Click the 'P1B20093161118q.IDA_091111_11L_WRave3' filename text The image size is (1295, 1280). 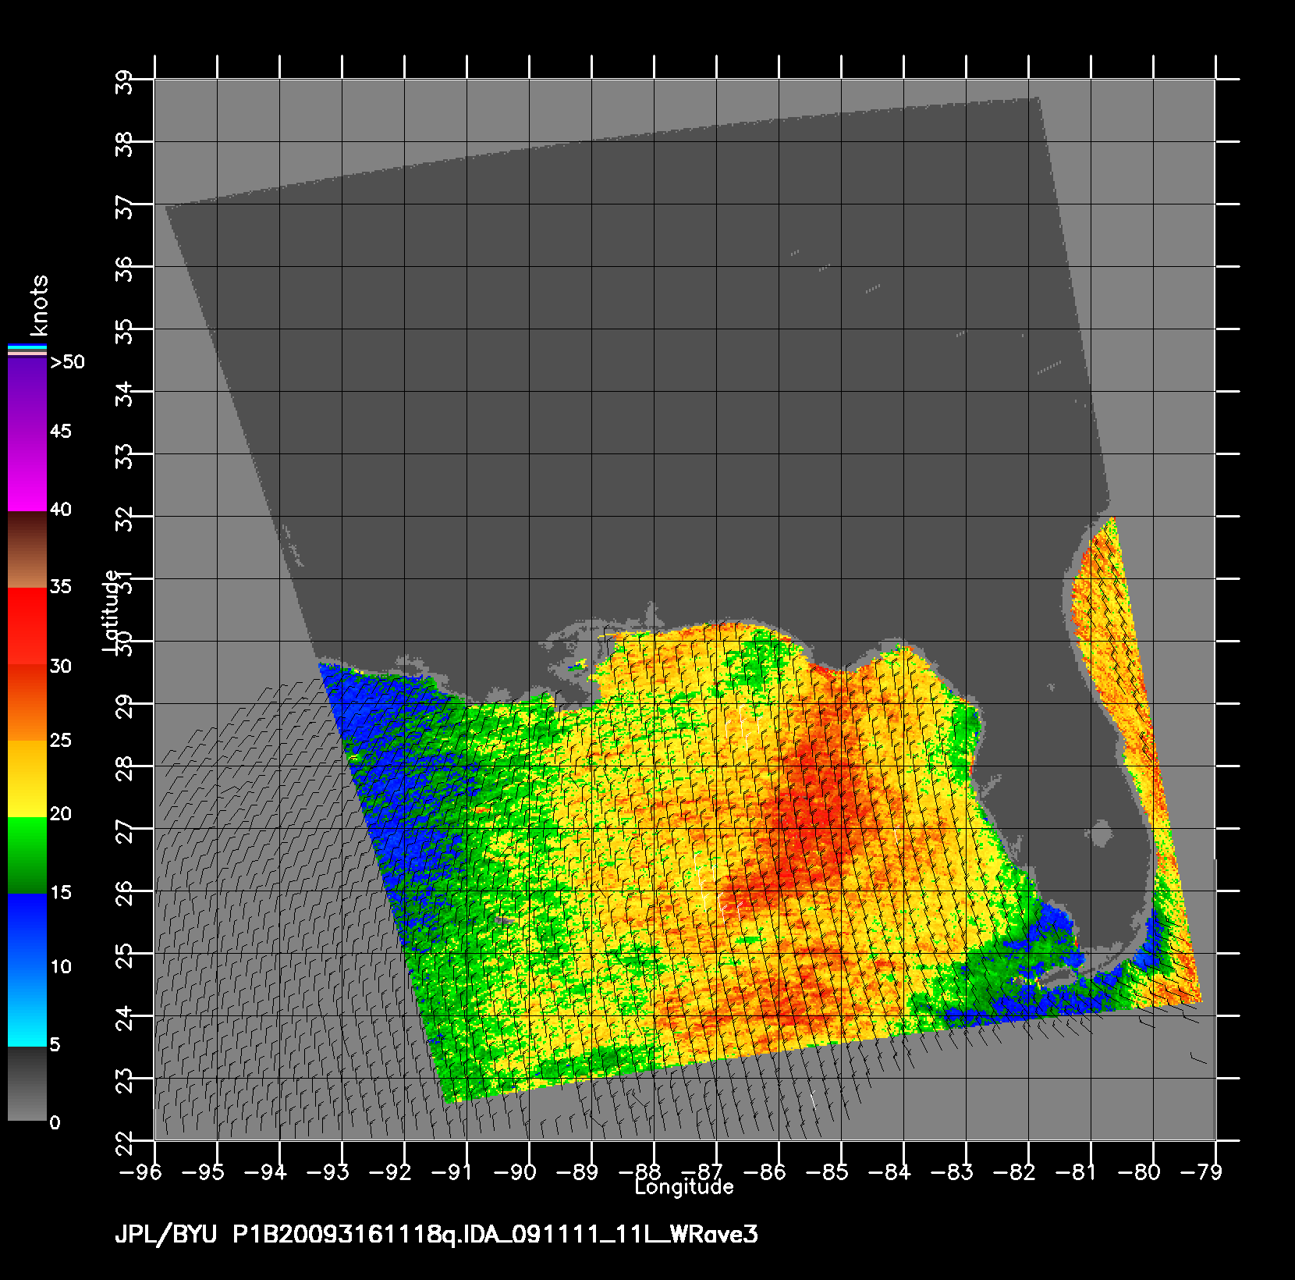pyautogui.click(x=496, y=1235)
